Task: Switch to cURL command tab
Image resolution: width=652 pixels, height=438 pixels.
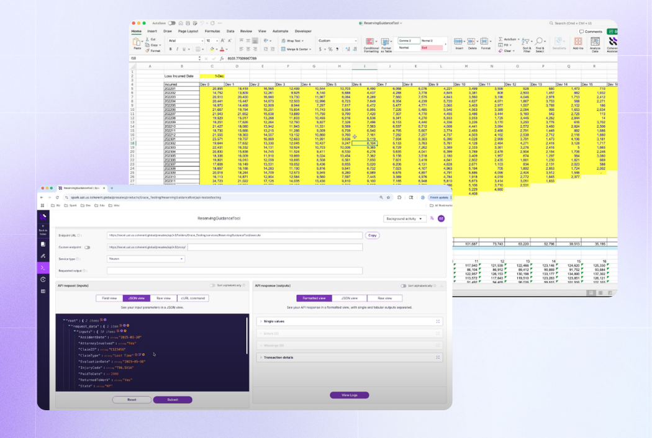Action: [192, 298]
